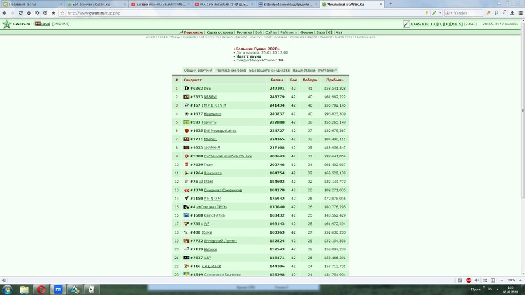Select the "Ваши ставки" tab

pyautogui.click(x=304, y=71)
